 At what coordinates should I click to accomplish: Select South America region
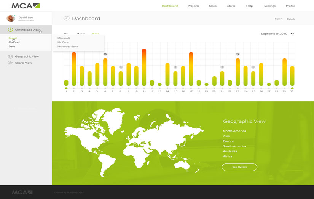point(234,146)
